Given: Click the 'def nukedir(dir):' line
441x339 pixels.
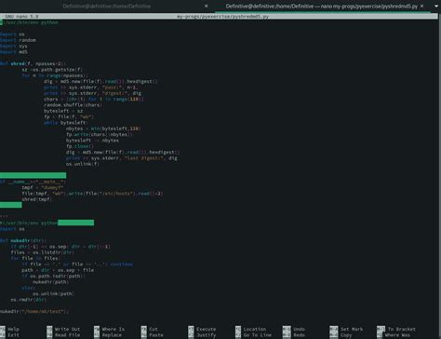Looking at the screenshot, I should pos(23,240).
